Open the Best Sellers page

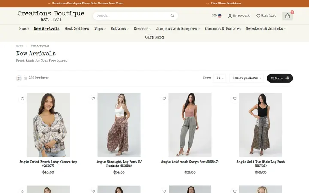(x=77, y=29)
